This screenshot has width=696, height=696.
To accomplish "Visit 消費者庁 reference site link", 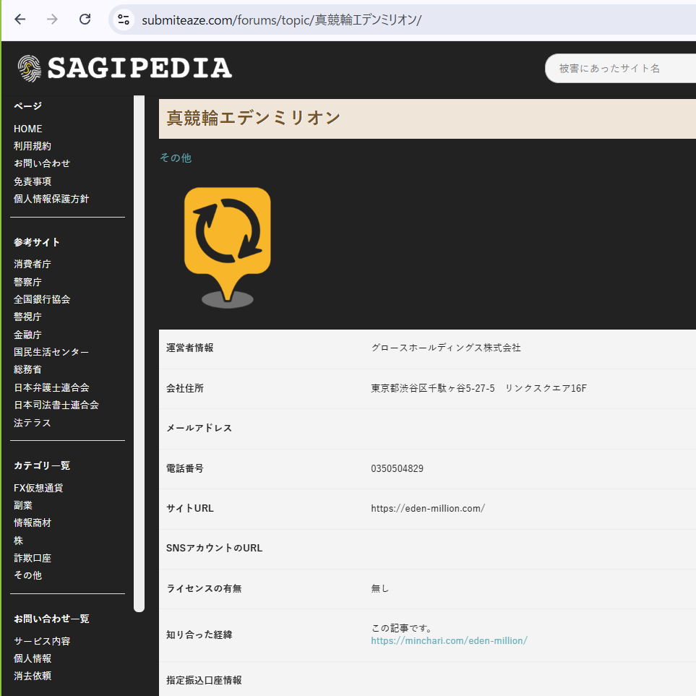I will tap(33, 265).
